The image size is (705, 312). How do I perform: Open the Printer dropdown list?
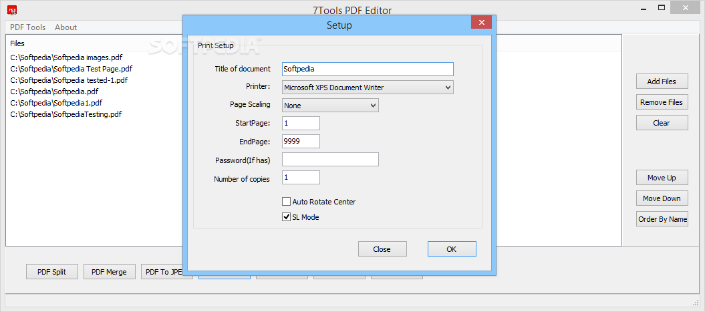(368, 88)
